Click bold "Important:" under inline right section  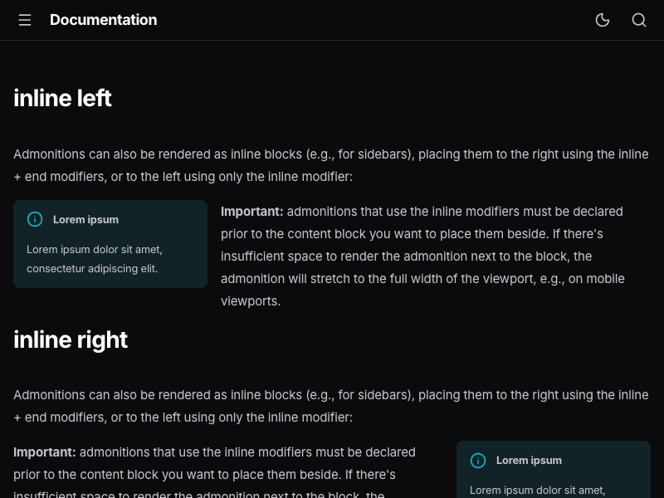44,452
